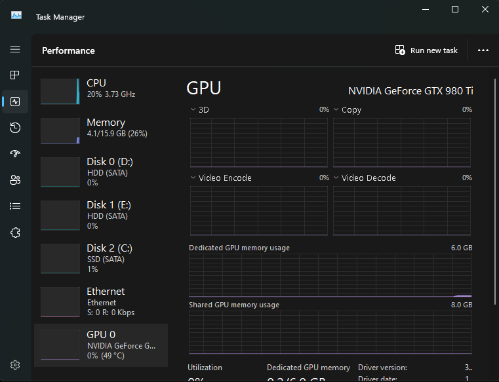This screenshot has width=499, height=382.
Task: Select Disk 2 (C:) SSD entry
Action: click(x=101, y=258)
